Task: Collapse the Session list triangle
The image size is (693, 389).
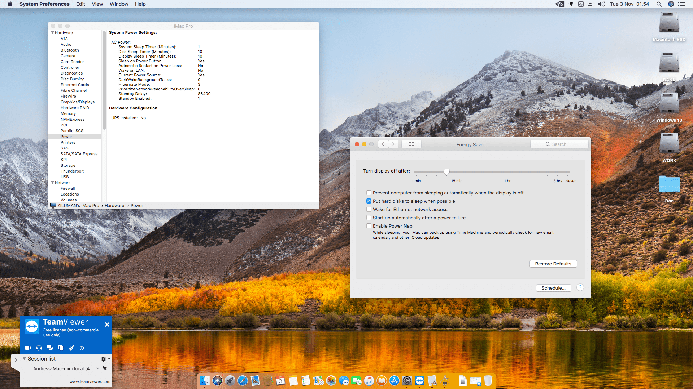Action: click(24, 359)
